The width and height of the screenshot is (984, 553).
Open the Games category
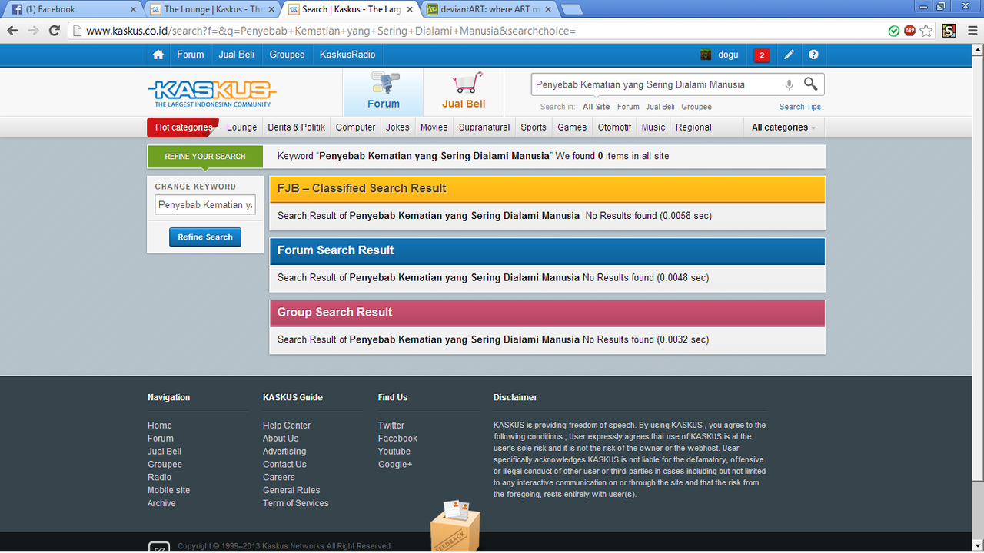coord(572,127)
